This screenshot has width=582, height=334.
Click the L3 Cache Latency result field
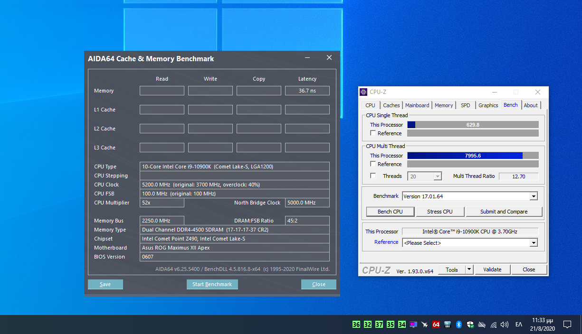307,148
